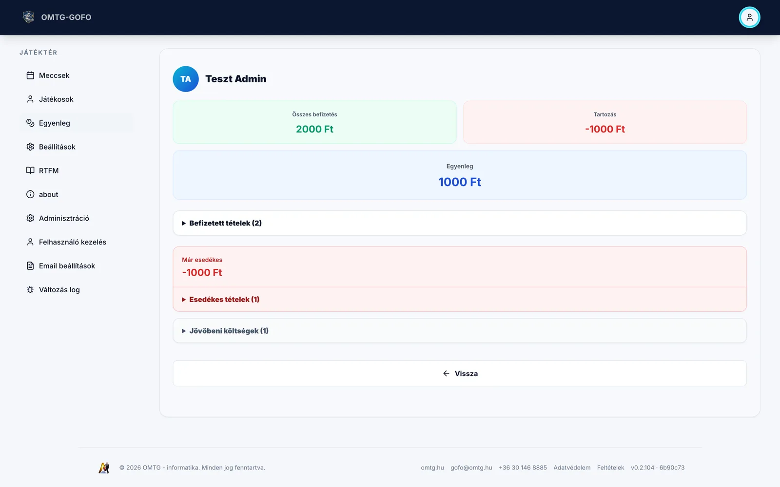
Task: Open Feltételek footer link
Action: 610,468
